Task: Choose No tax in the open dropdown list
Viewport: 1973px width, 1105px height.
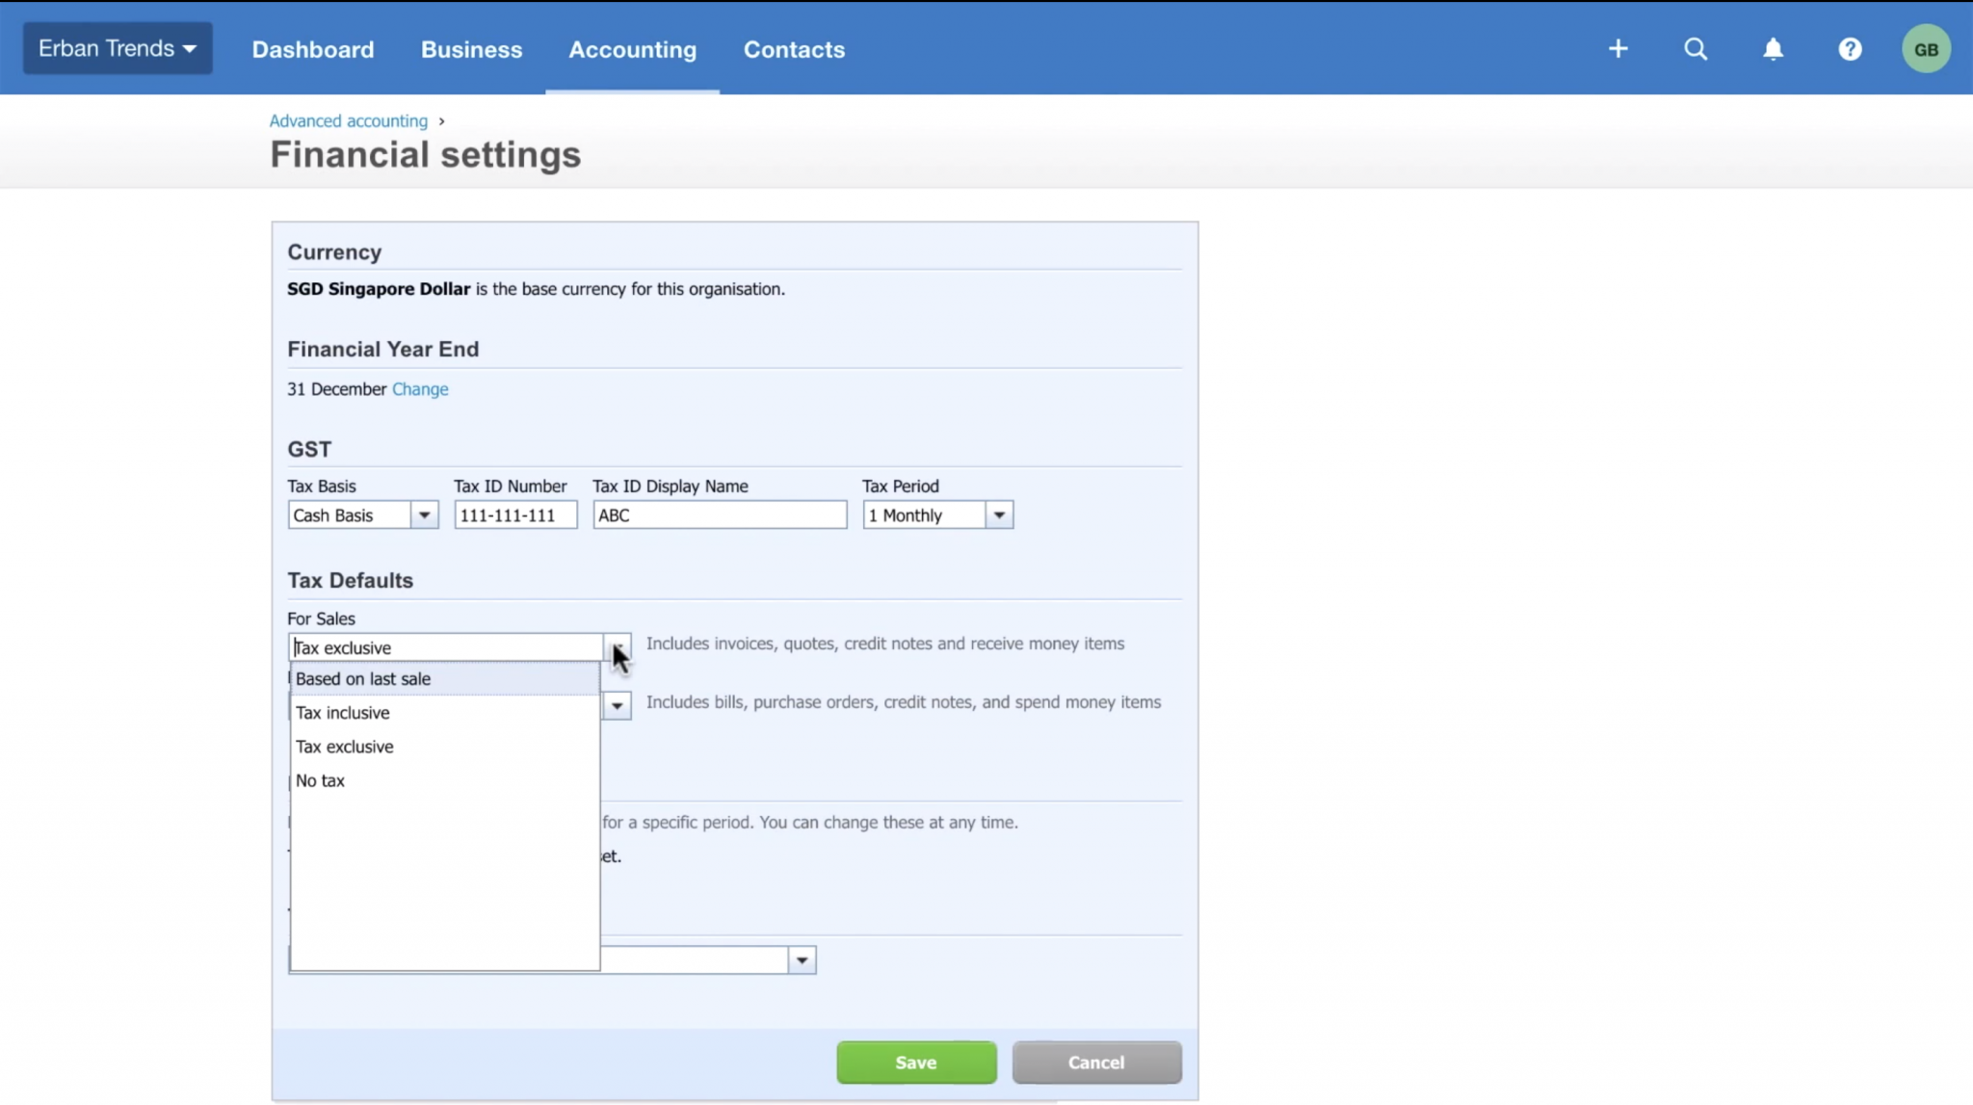Action: tap(319, 780)
